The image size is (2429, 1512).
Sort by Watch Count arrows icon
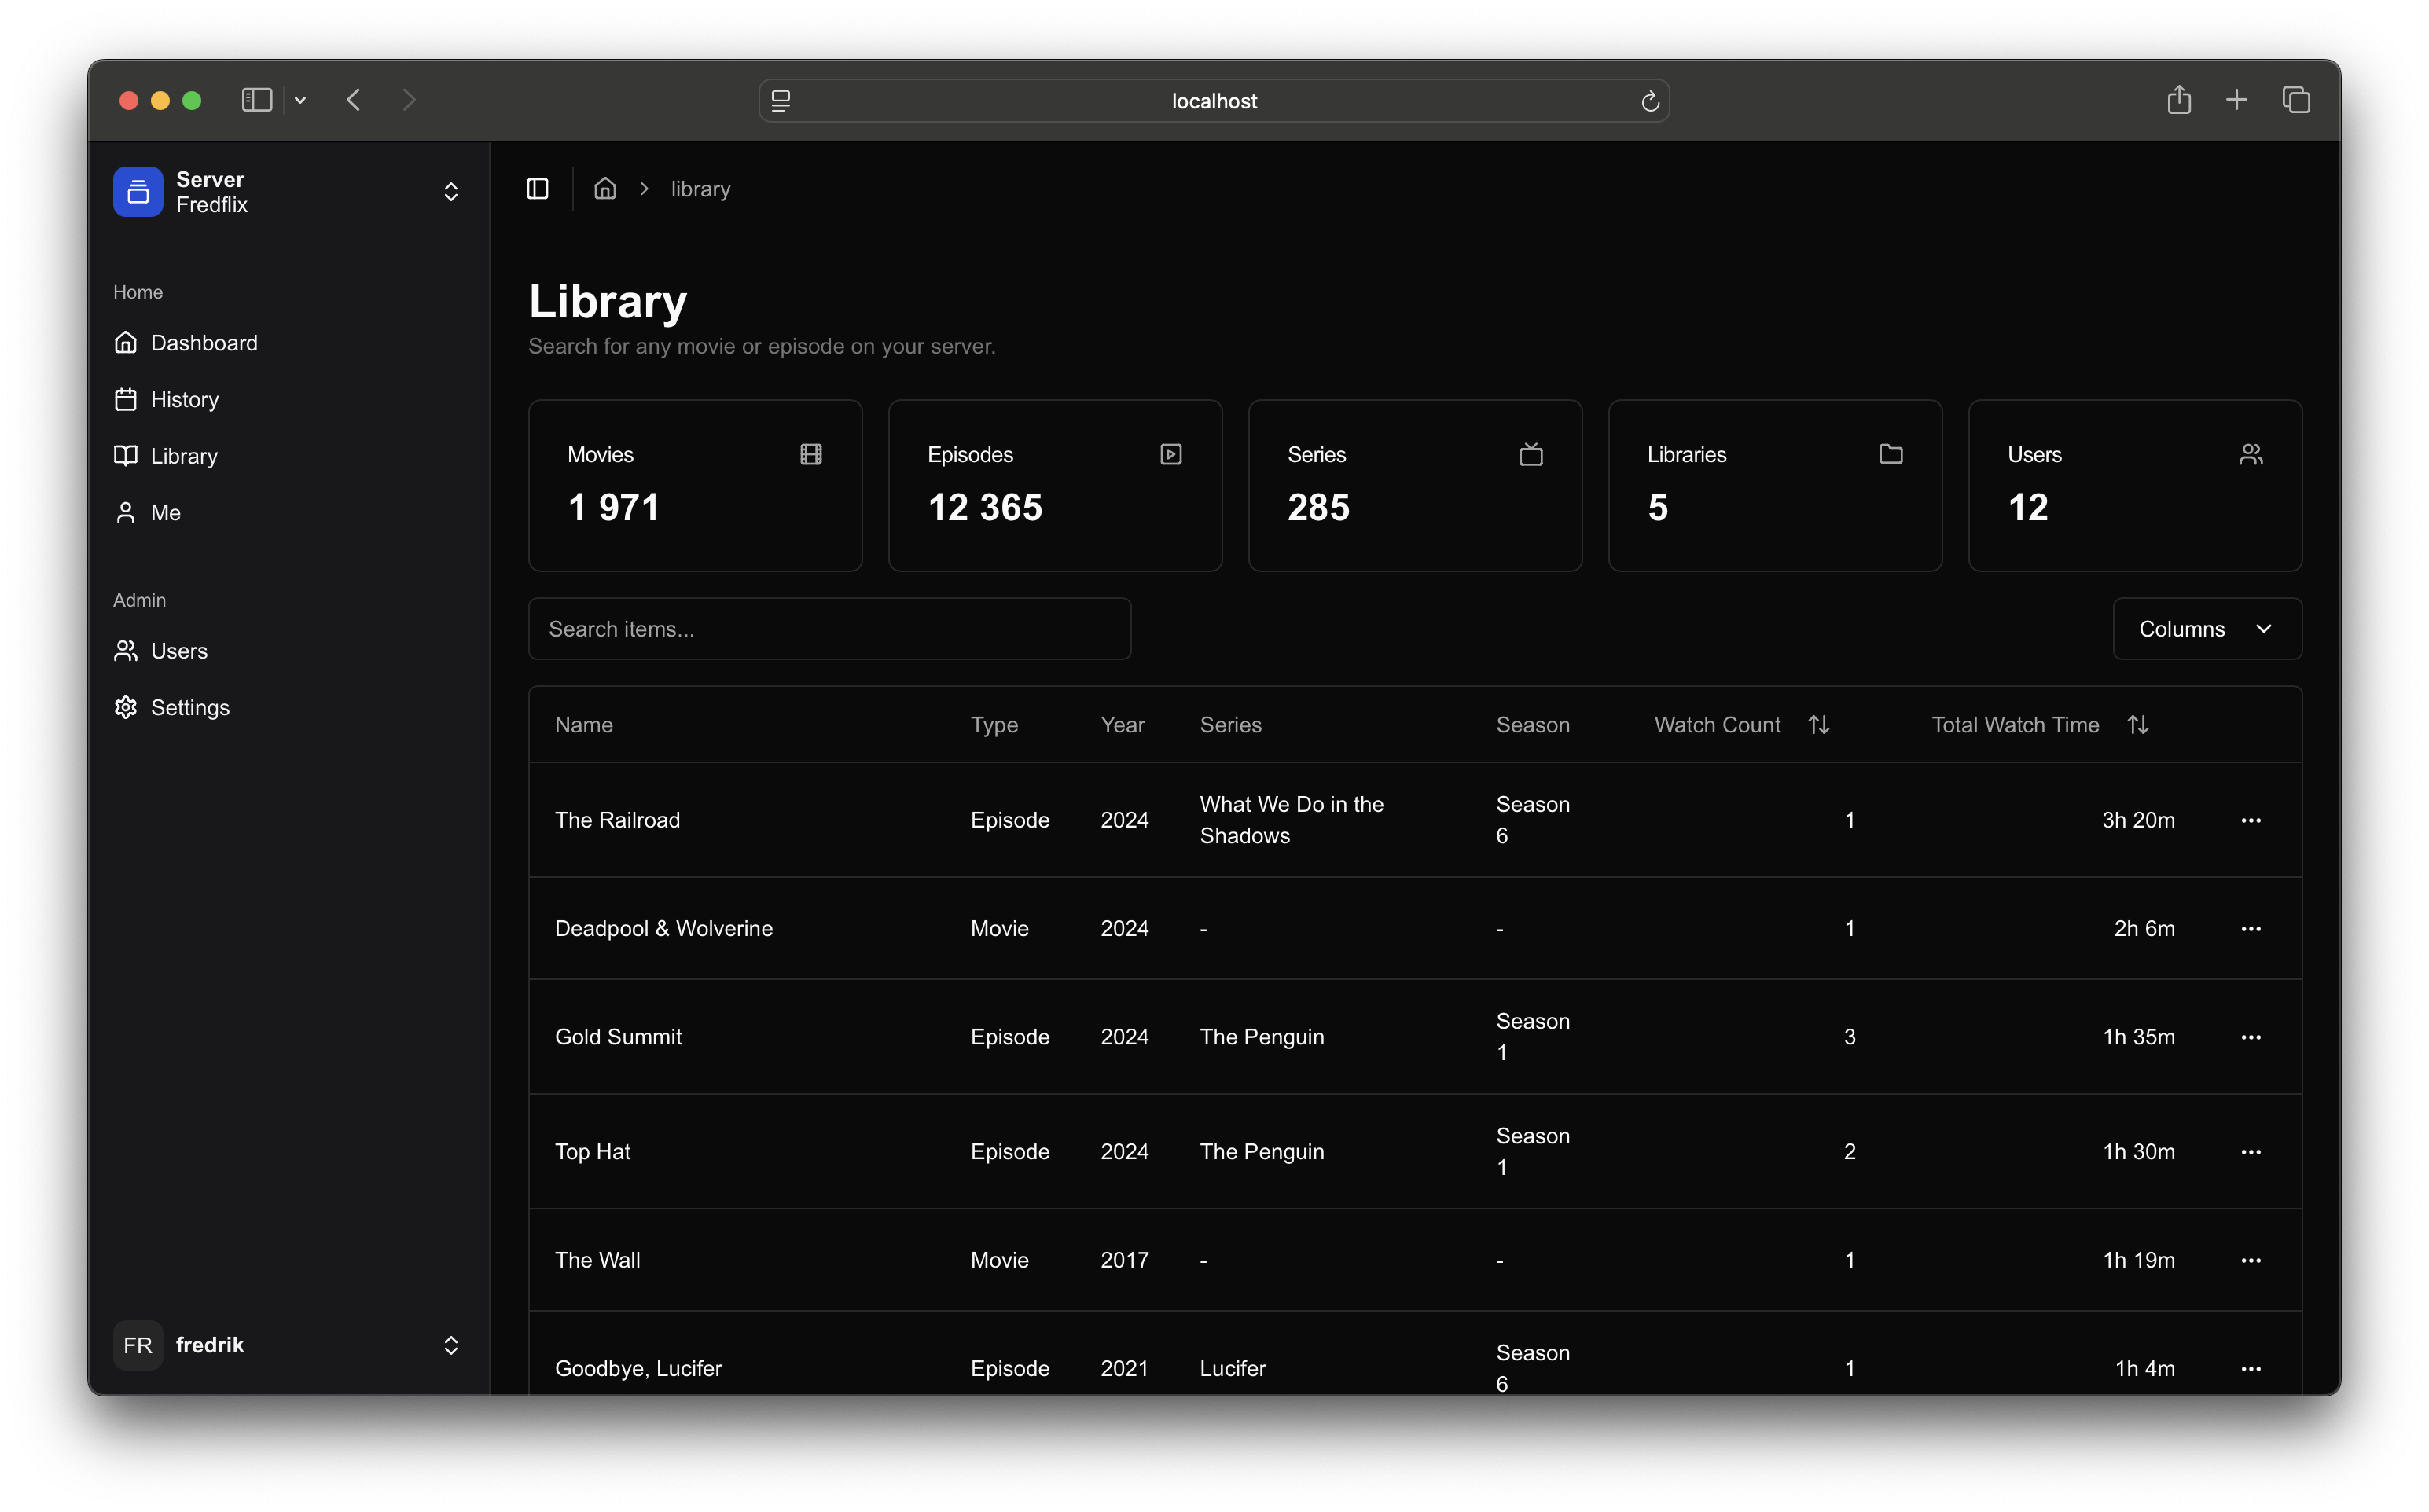(x=1819, y=725)
